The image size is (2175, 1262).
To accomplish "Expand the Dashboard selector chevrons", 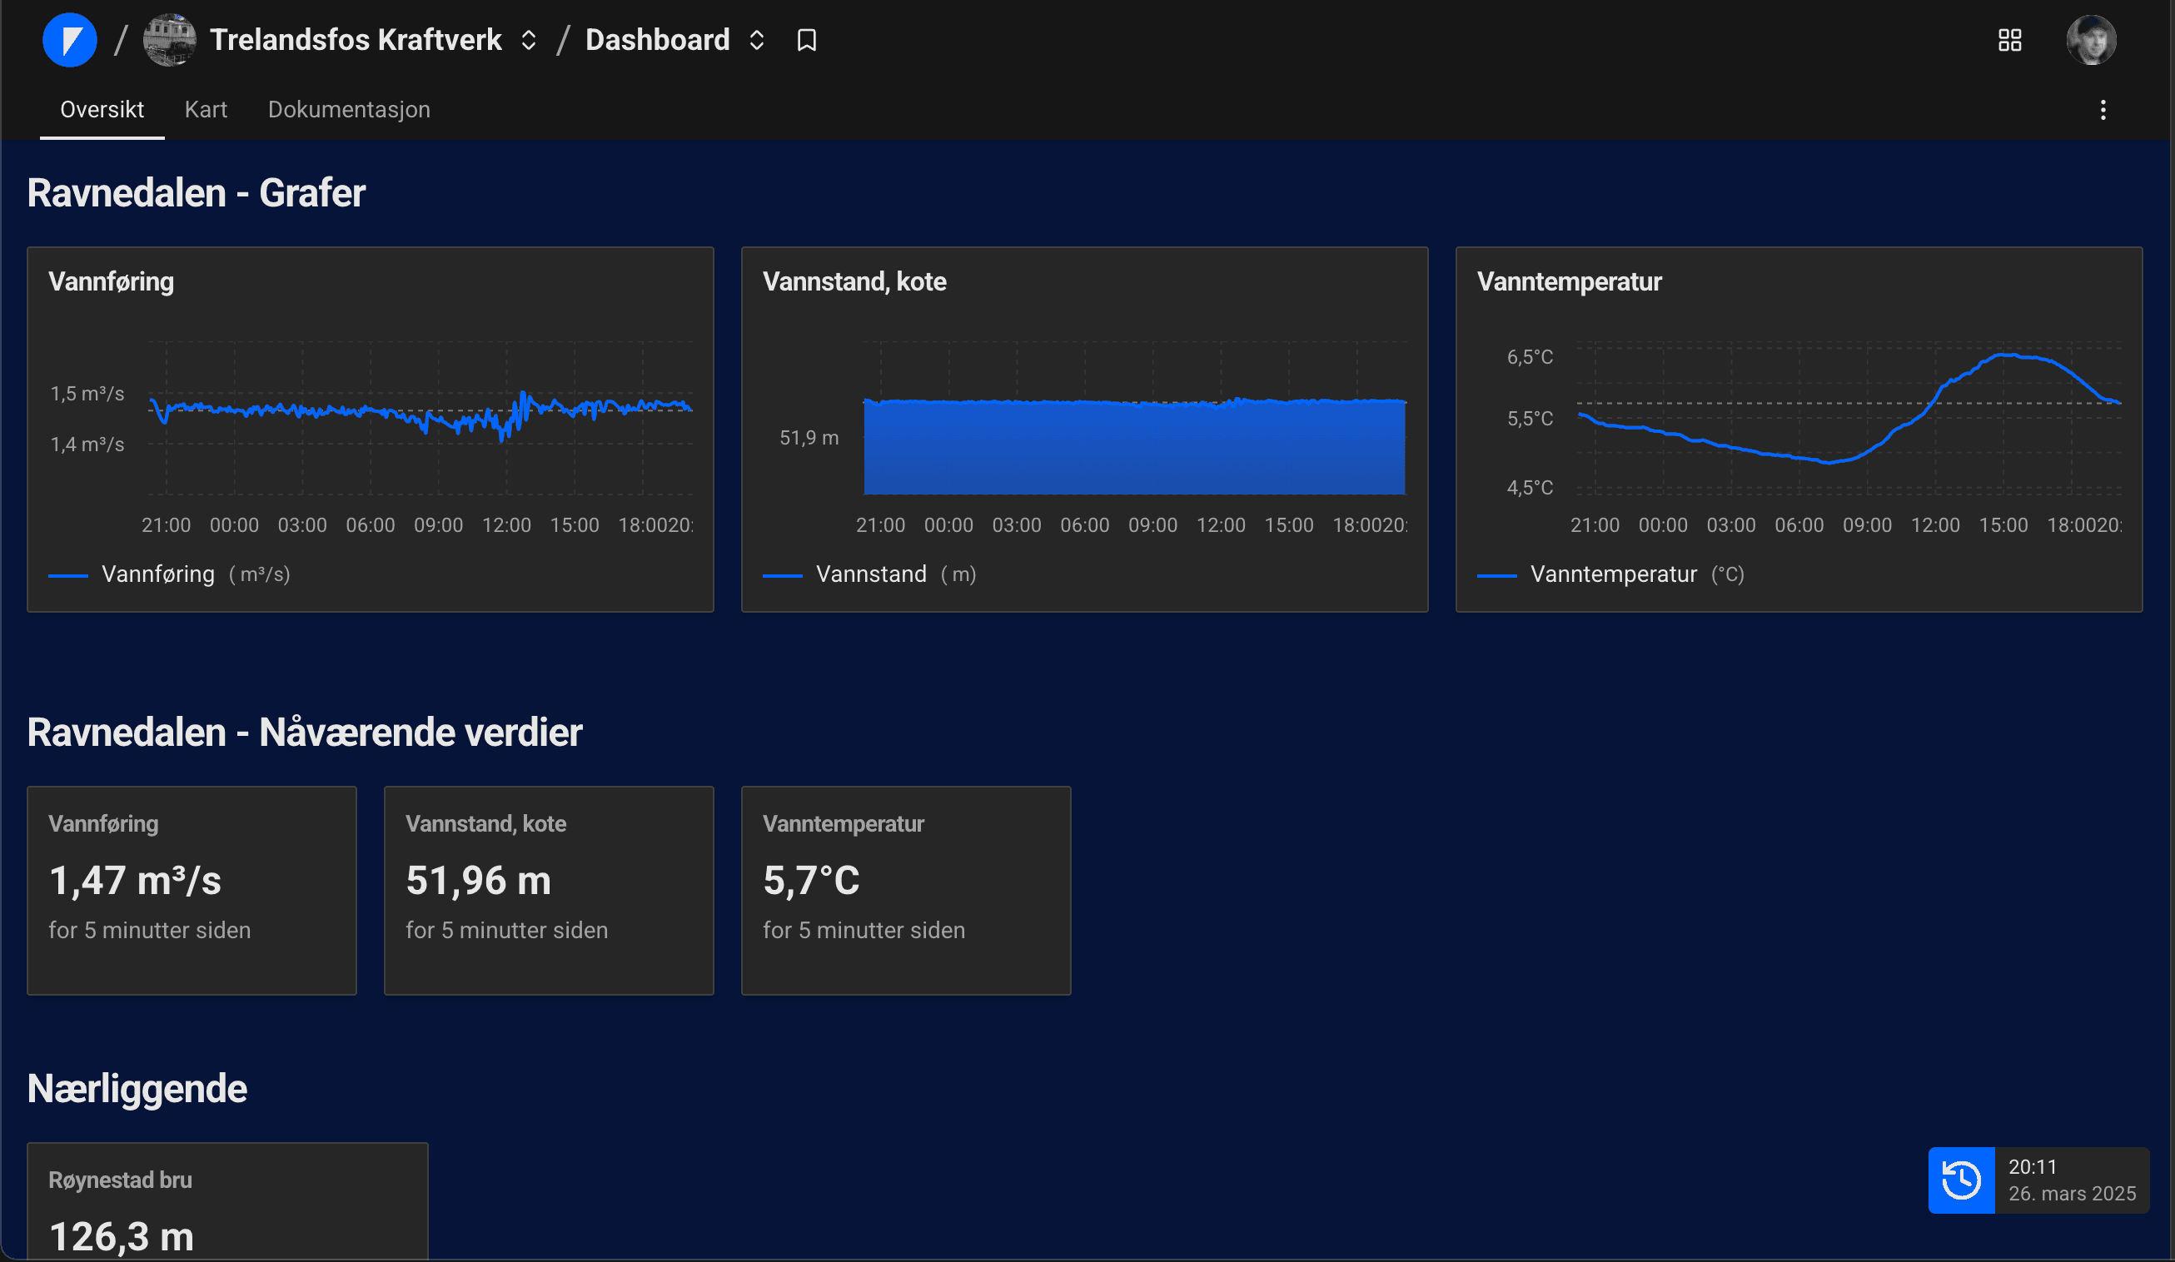I will [x=757, y=40].
